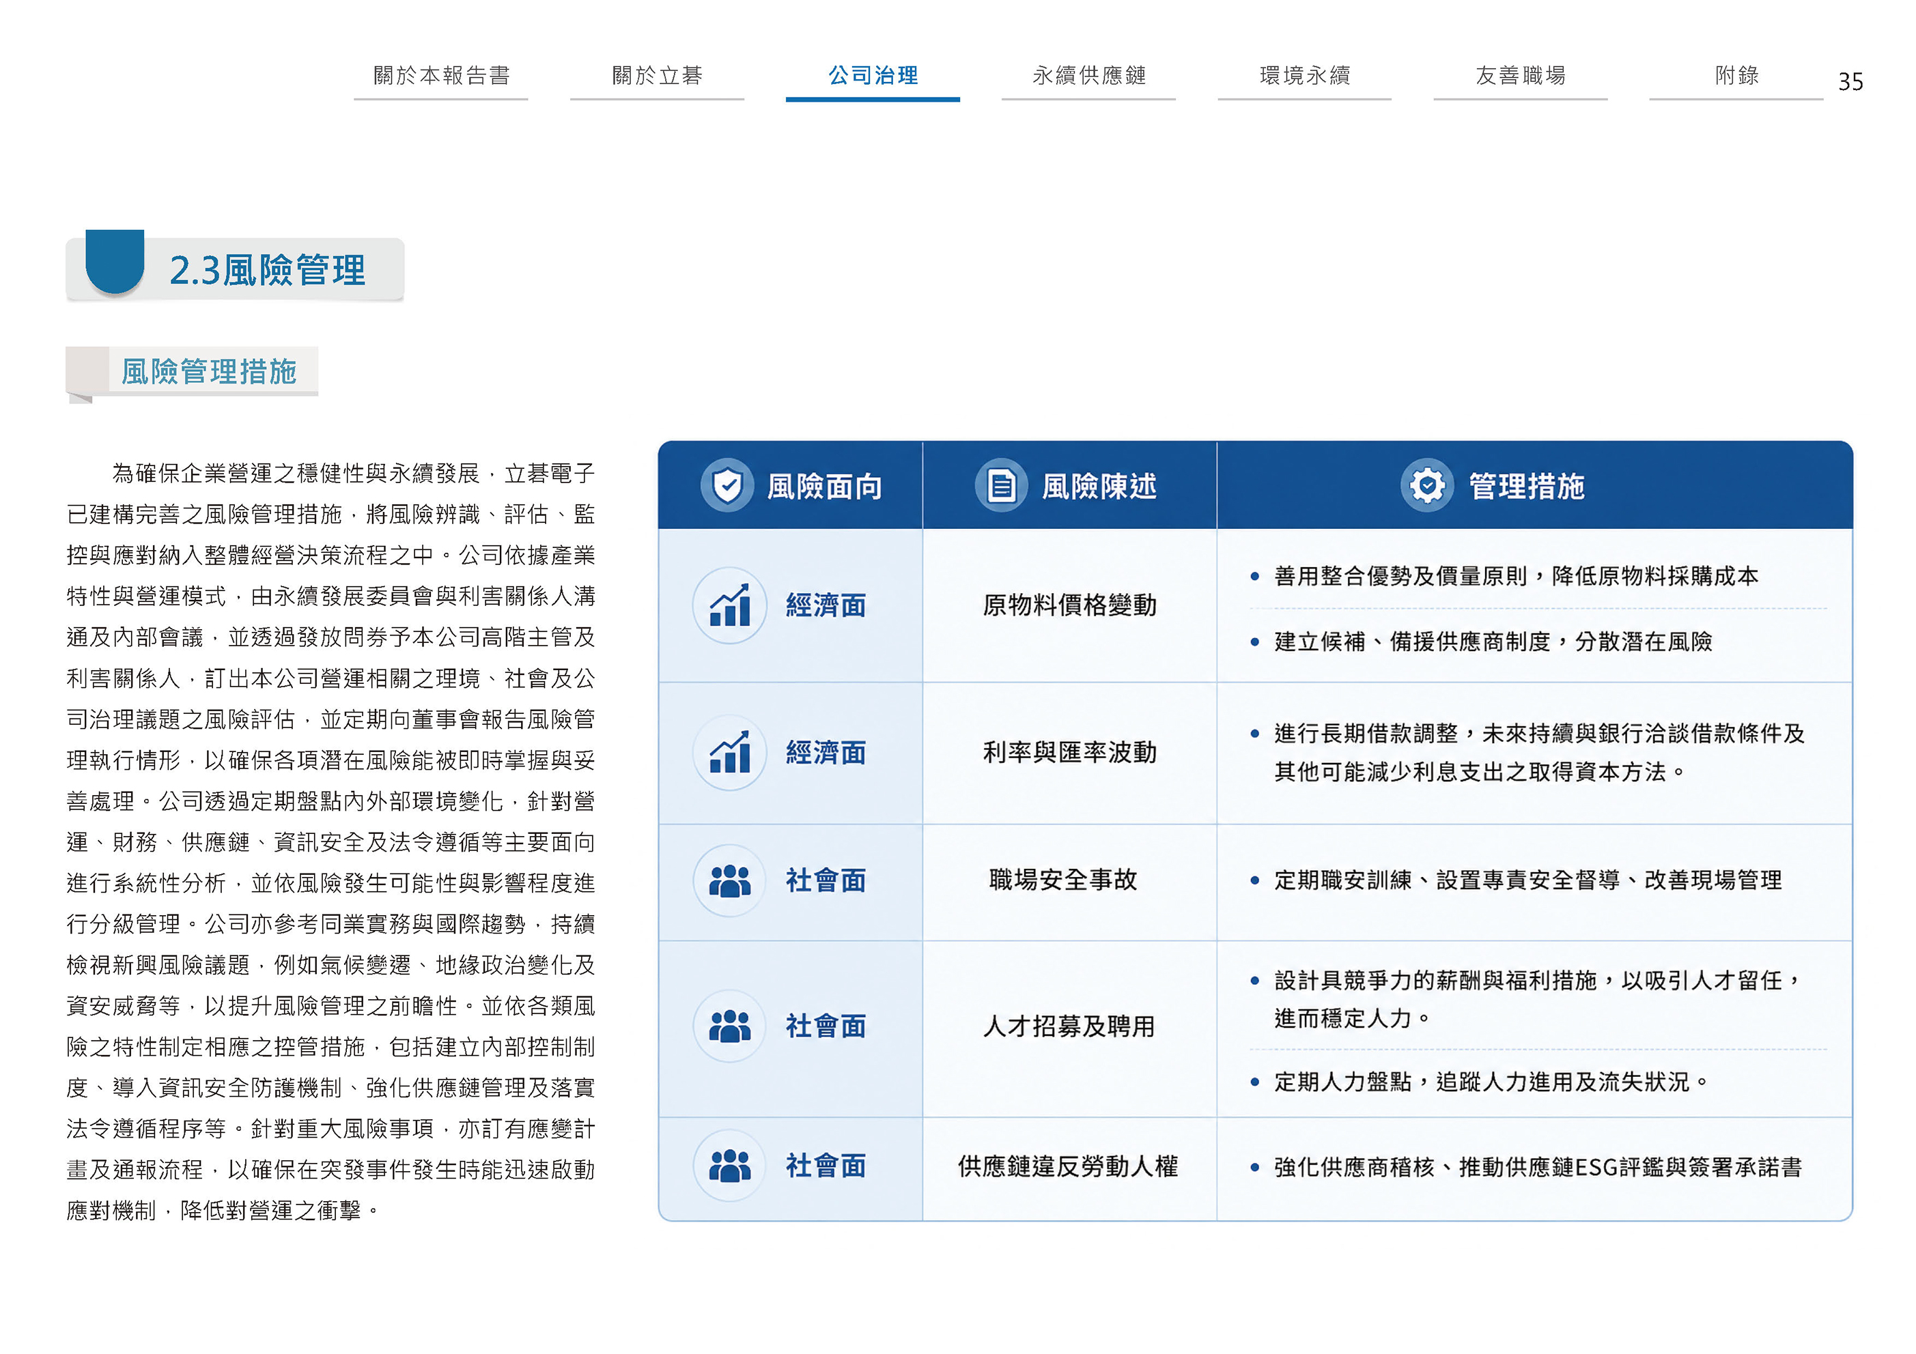Click the people icon in 職場安全事故 row
Viewport: 1916px width, 1354px height.
pyautogui.click(x=729, y=880)
